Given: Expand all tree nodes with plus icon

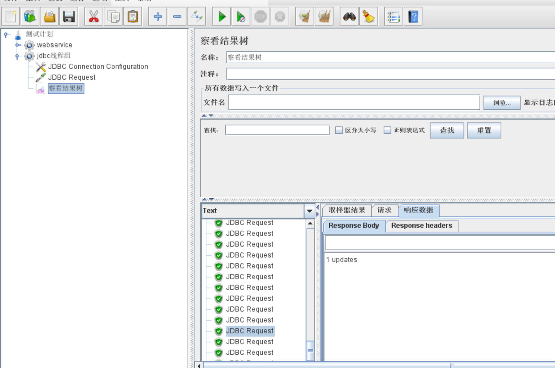Looking at the screenshot, I should pos(158,17).
